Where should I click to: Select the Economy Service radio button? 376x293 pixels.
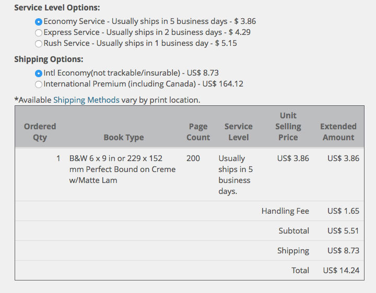38,22
